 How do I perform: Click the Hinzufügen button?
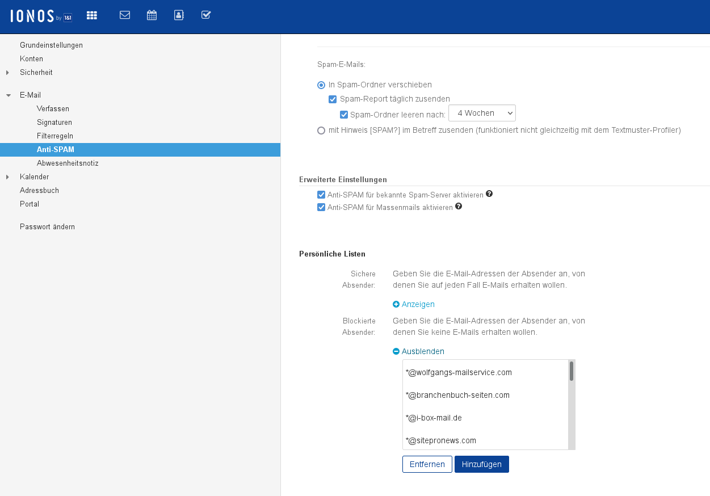(x=481, y=464)
